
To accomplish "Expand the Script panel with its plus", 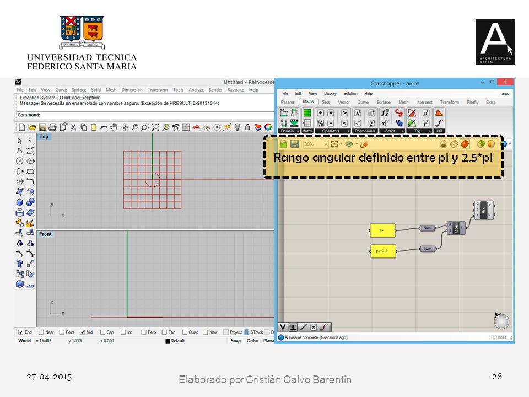I will tap(402, 131).
